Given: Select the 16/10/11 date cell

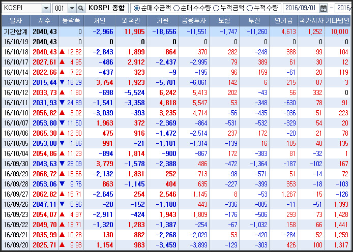Looking at the screenshot, I should [x=16, y=103].
